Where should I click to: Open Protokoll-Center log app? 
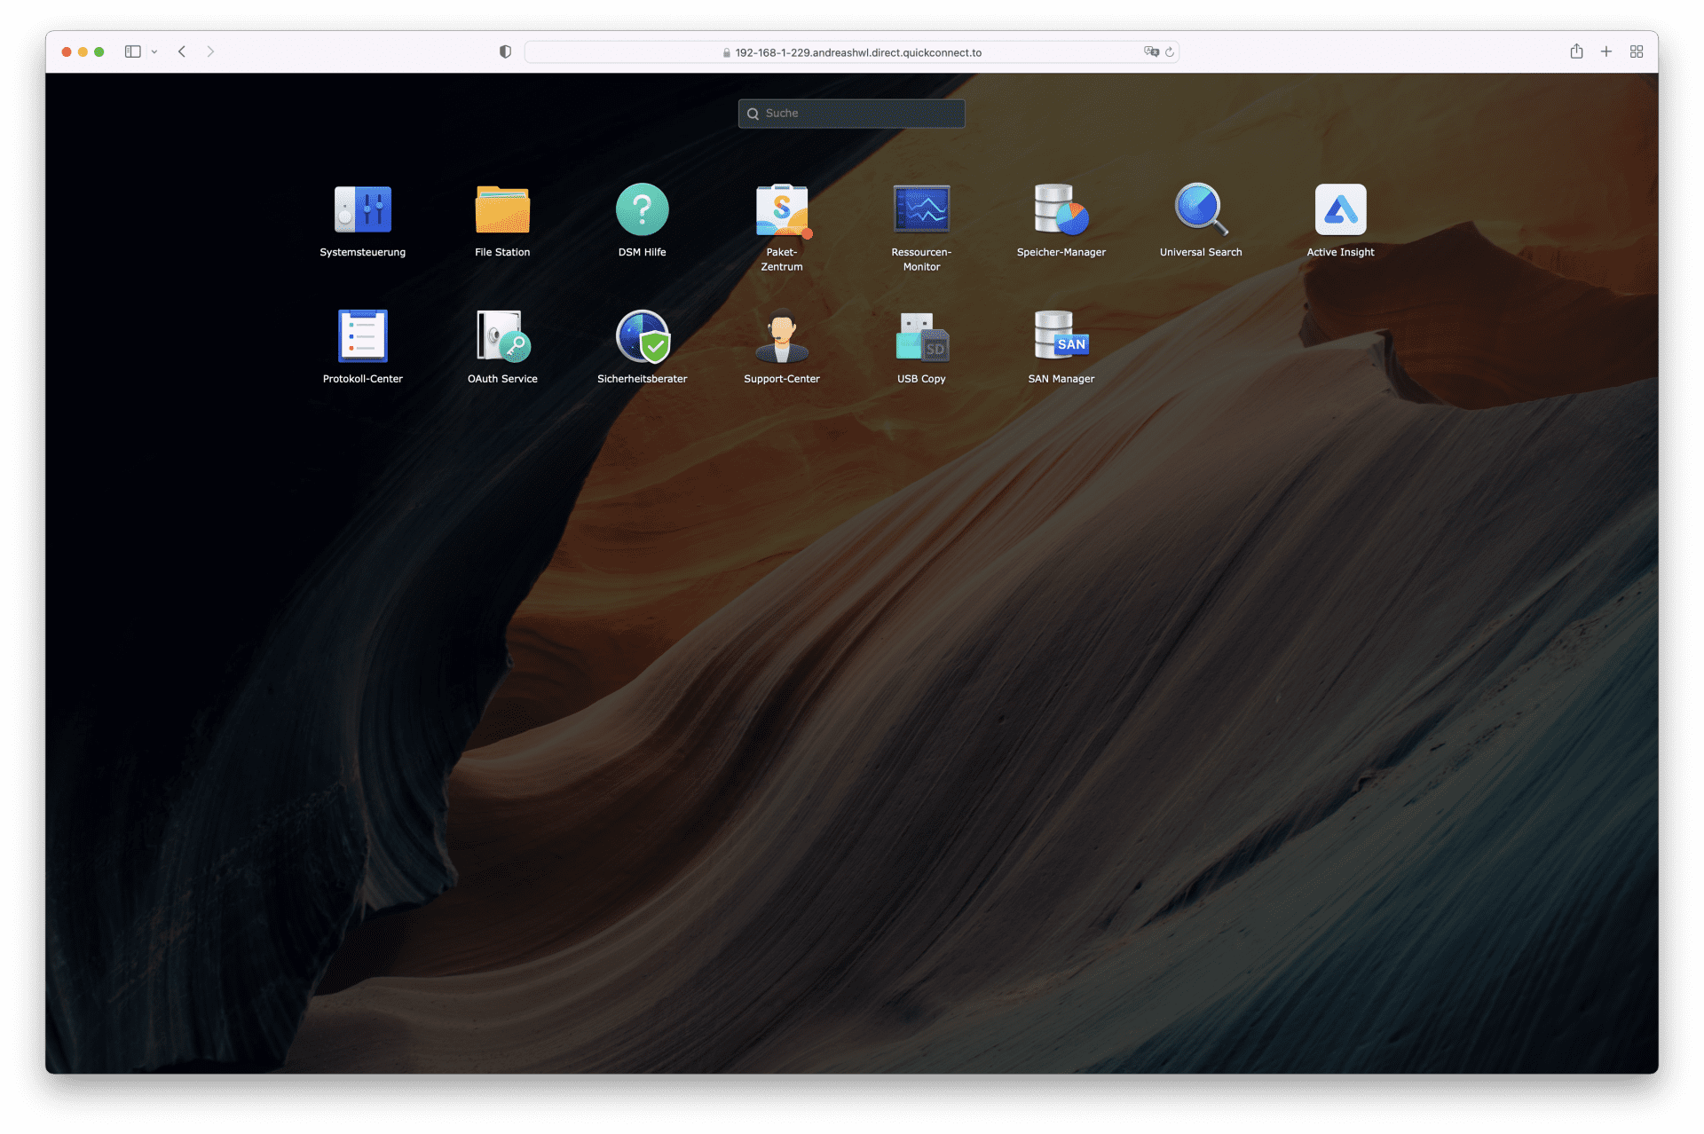pyautogui.click(x=362, y=336)
